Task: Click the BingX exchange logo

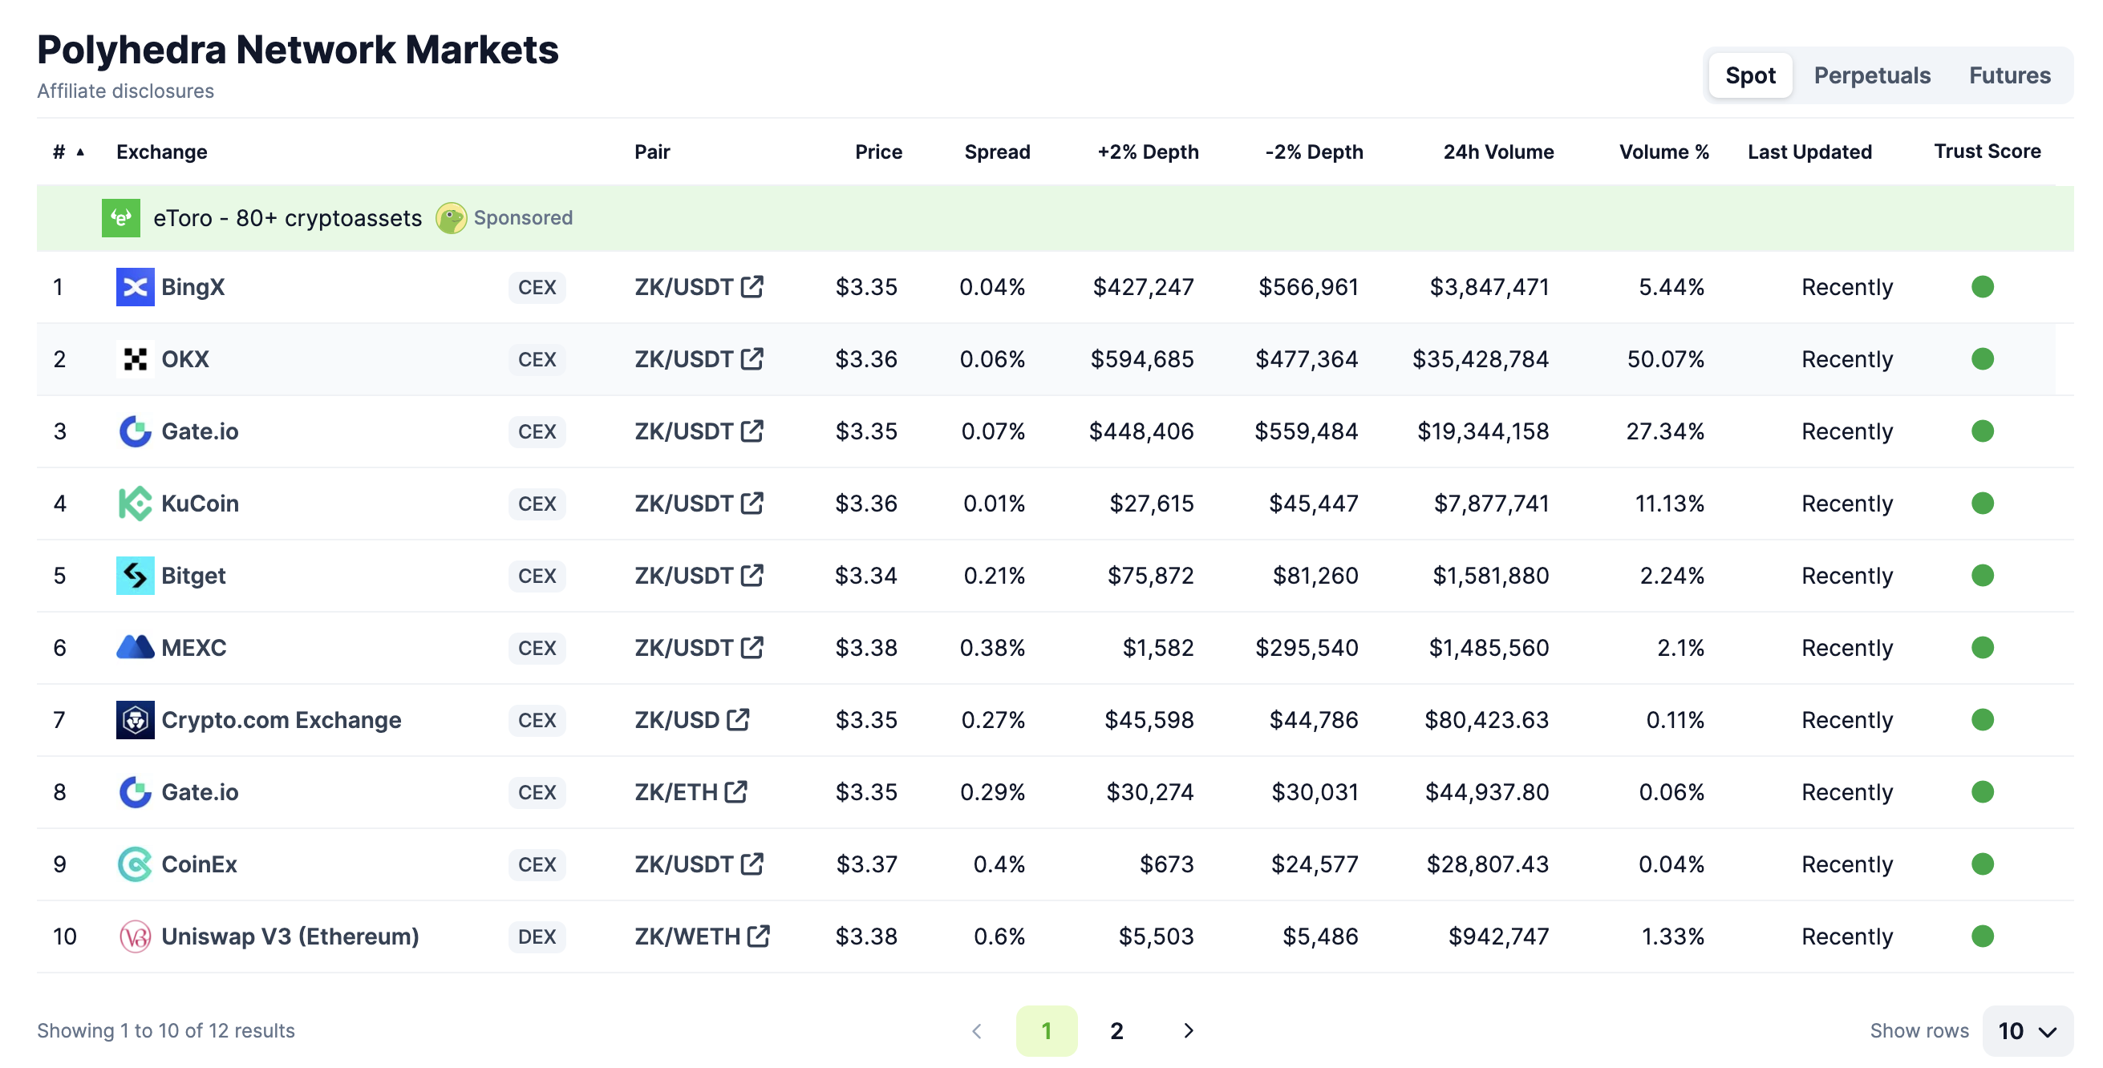Action: click(135, 287)
